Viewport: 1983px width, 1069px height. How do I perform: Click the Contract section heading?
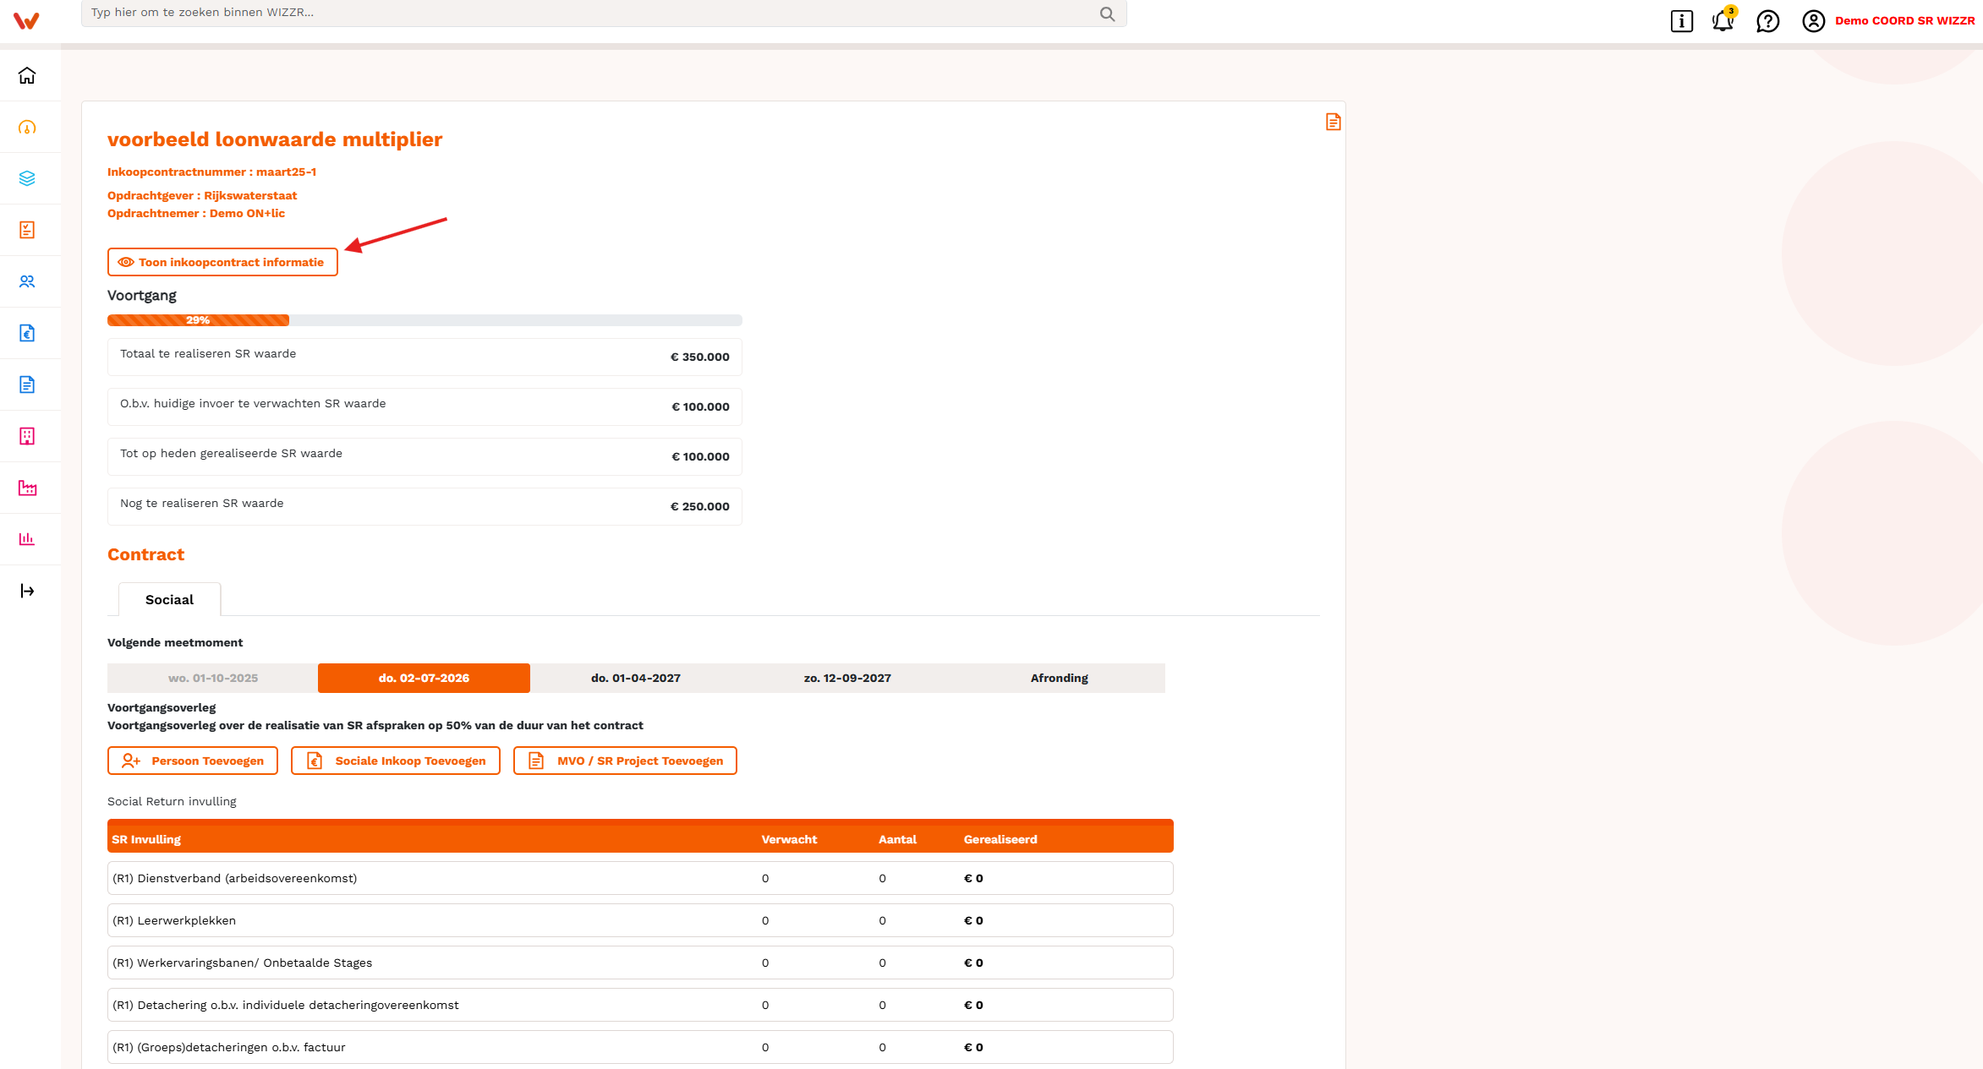pos(145,554)
